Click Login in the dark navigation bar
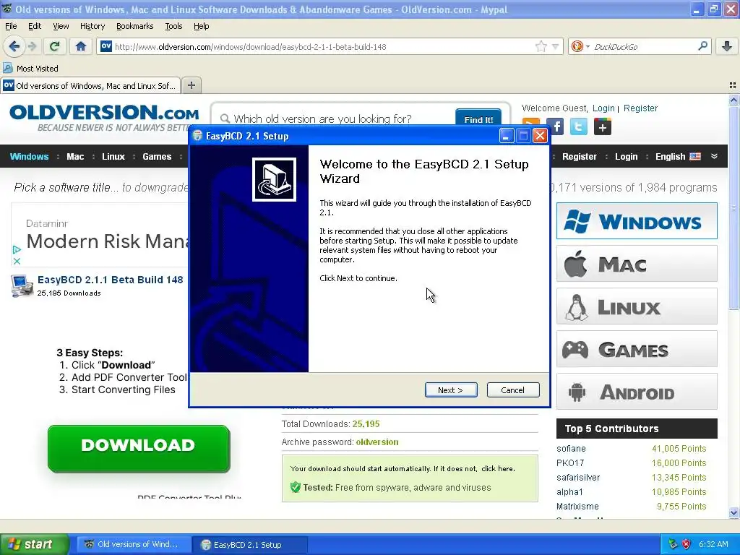 point(626,157)
